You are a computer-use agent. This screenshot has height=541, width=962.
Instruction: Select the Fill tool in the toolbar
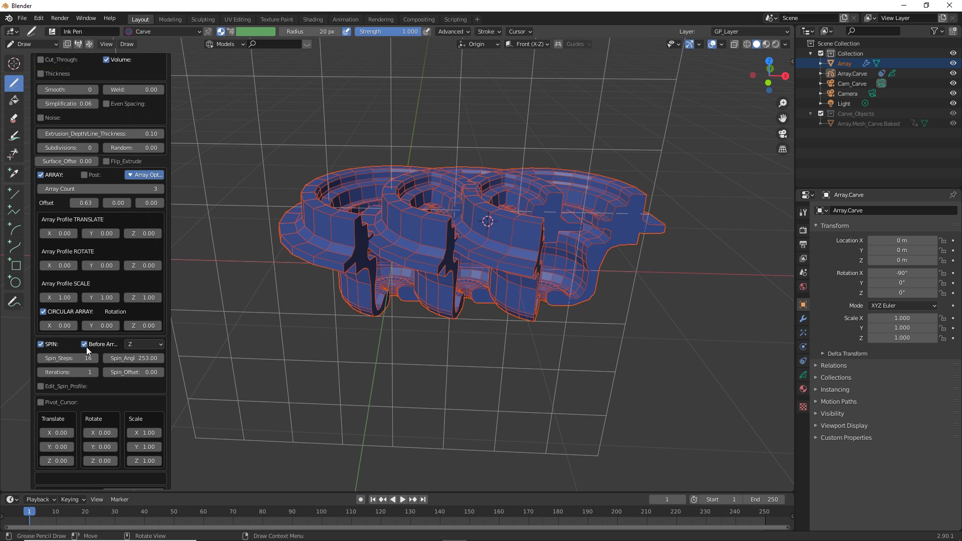[x=14, y=101]
